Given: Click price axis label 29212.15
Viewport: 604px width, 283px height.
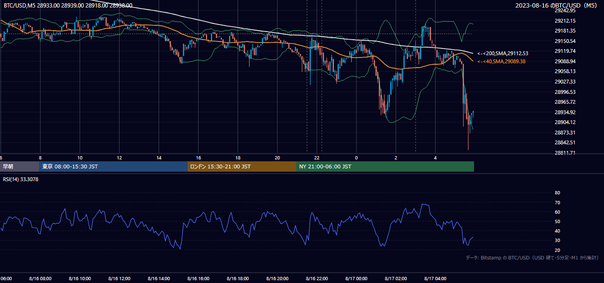Looking at the screenshot, I should tap(565, 21).
